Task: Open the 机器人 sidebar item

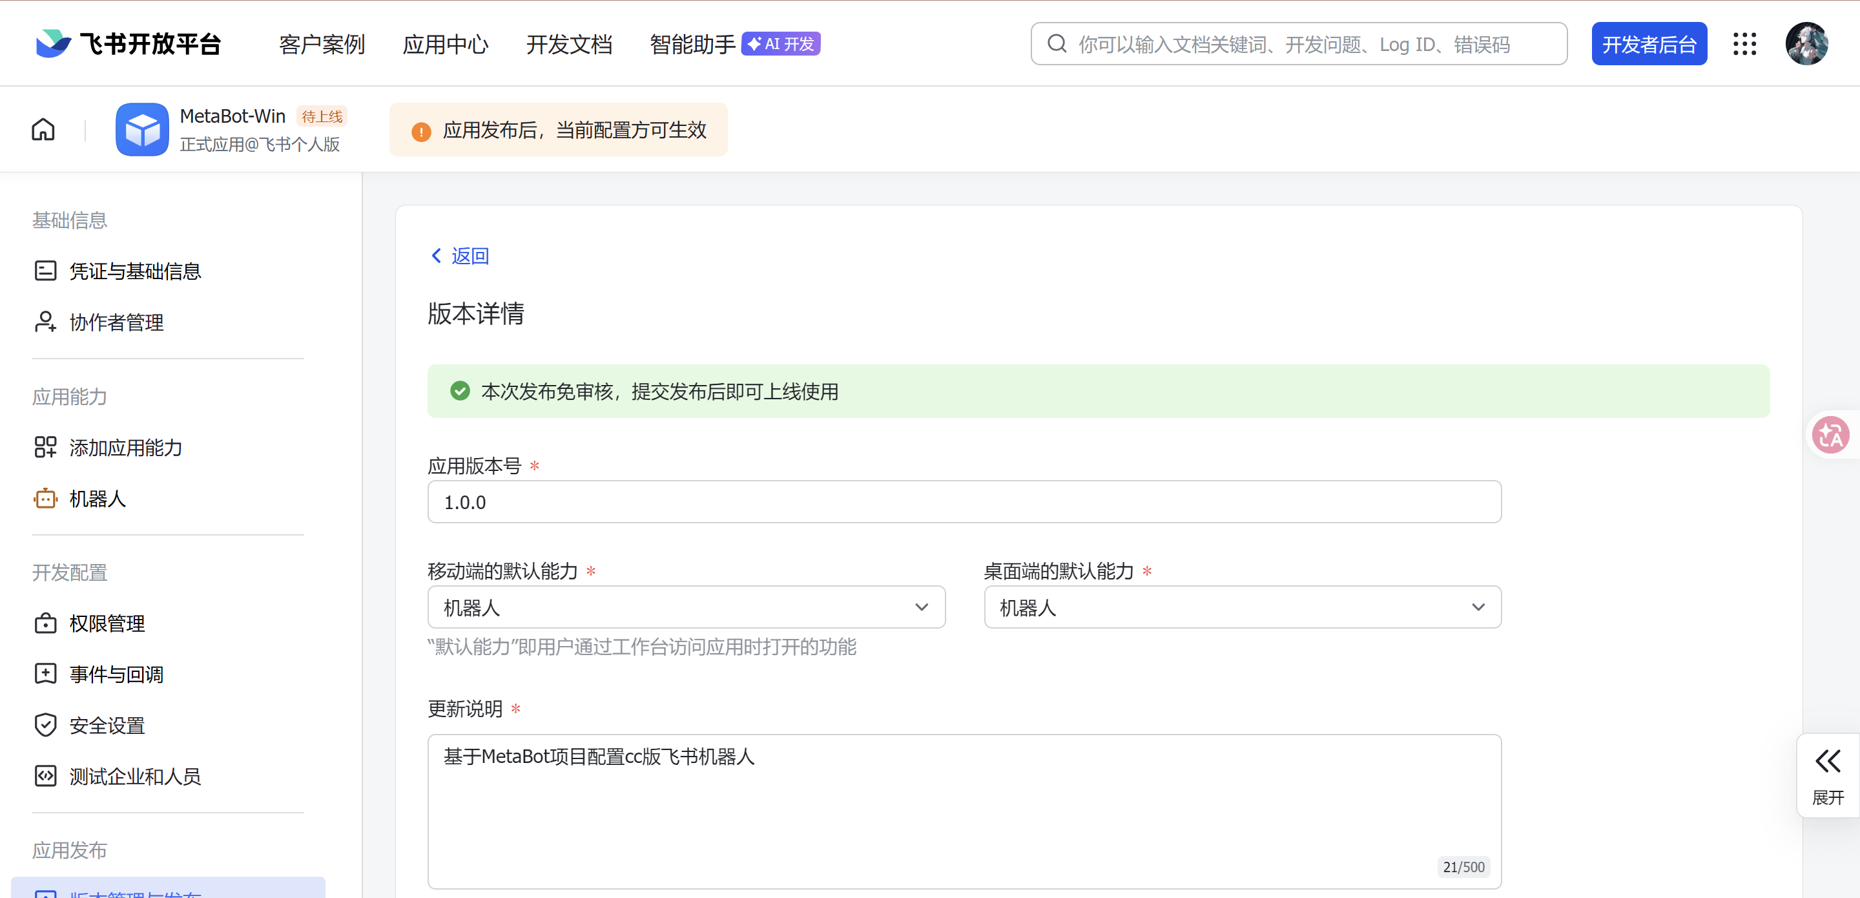Action: (x=98, y=499)
